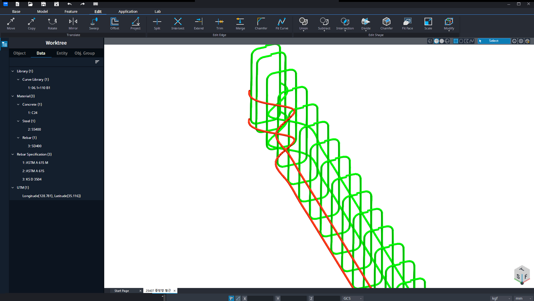Select the Trim edge tool
This screenshot has height=301, width=534.
[x=219, y=24]
